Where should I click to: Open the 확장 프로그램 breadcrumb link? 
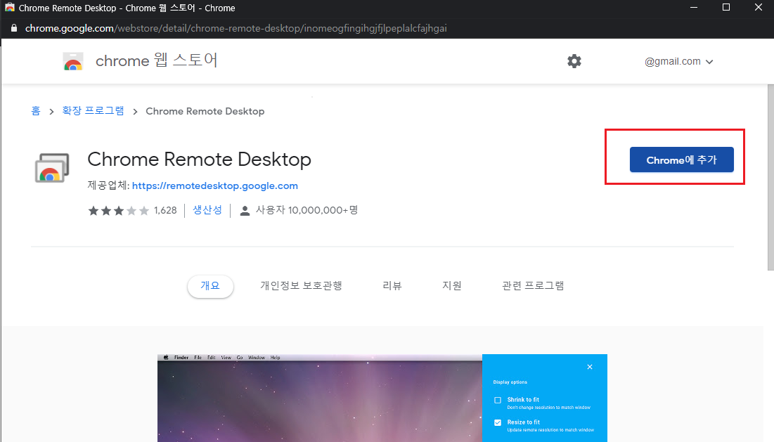tap(93, 111)
